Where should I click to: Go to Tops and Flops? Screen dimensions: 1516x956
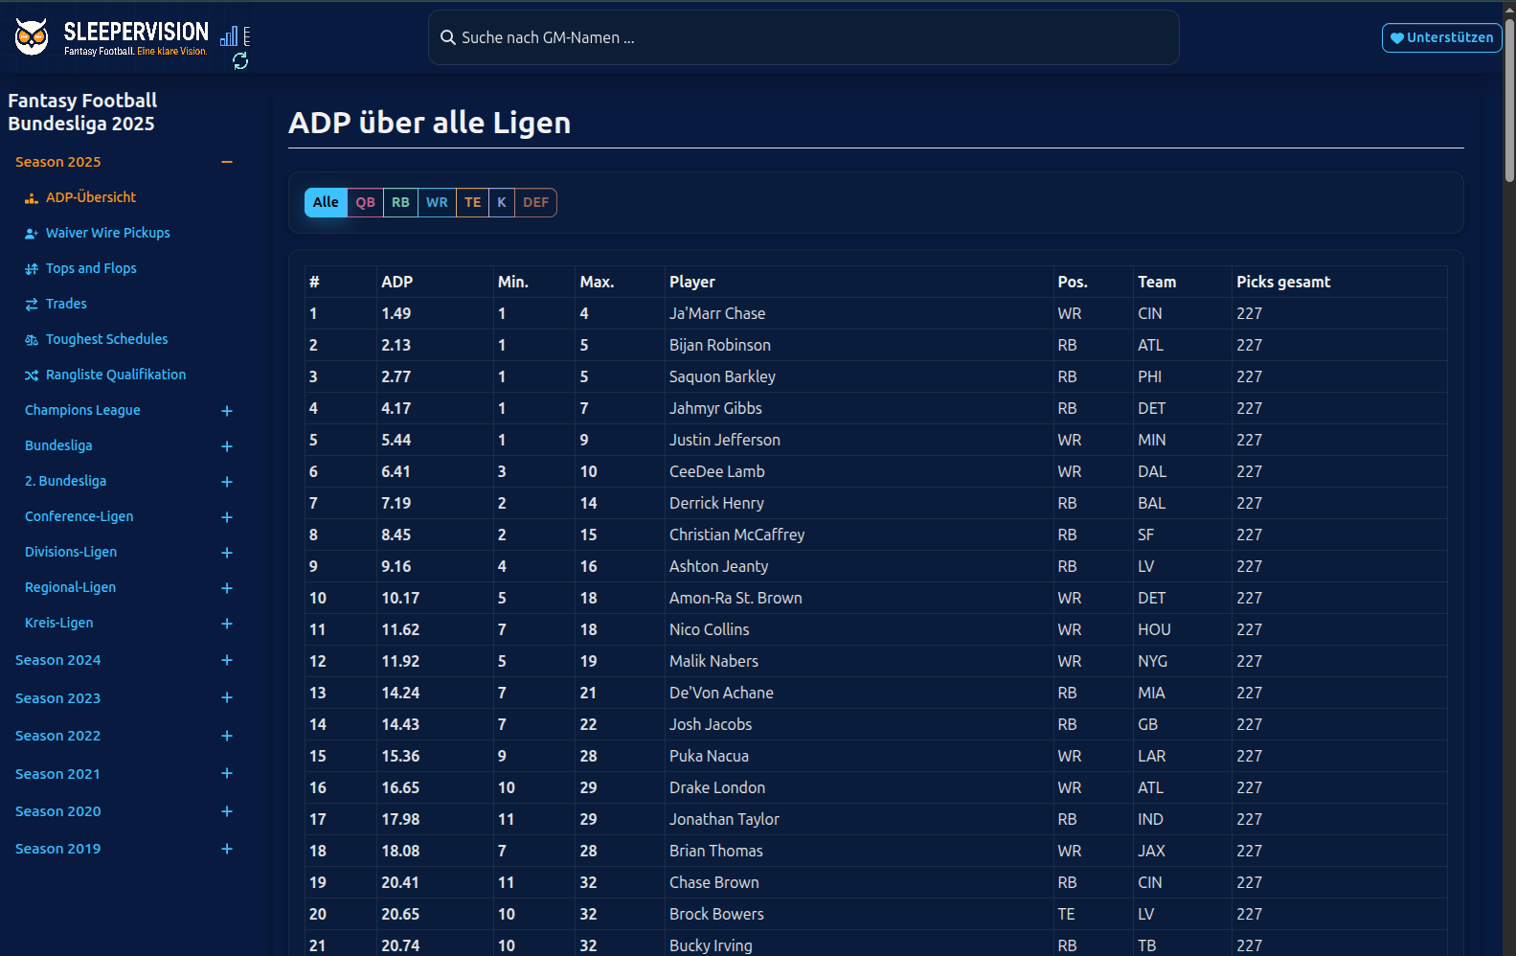pos(91,268)
